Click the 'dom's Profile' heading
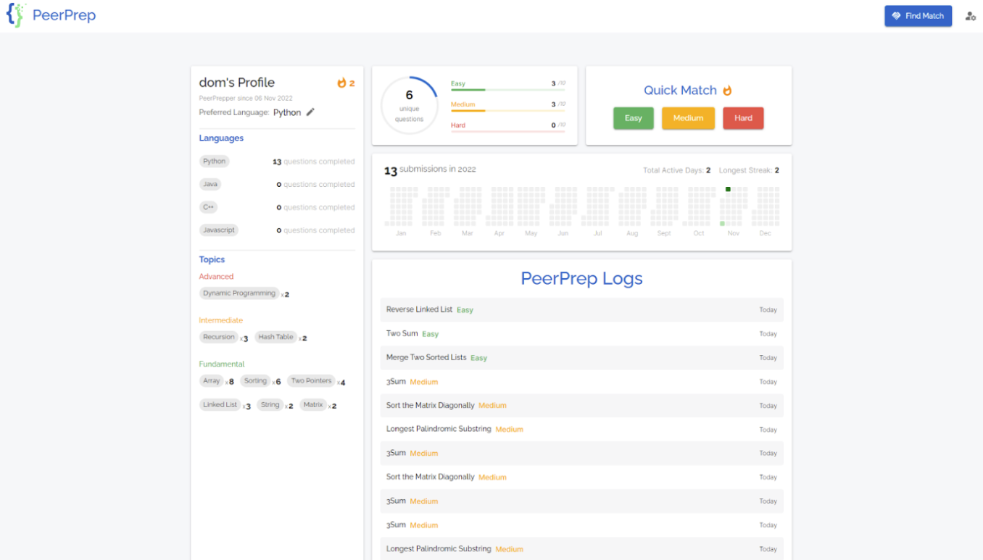The image size is (983, 560). (237, 83)
